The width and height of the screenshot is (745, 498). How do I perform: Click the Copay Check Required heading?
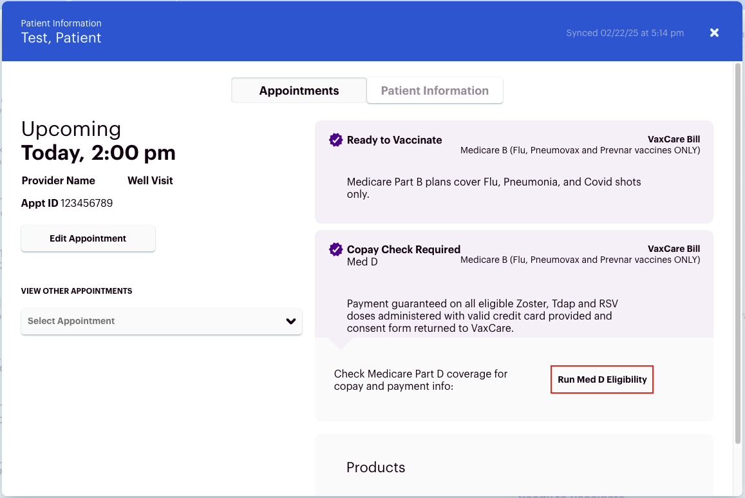(403, 249)
